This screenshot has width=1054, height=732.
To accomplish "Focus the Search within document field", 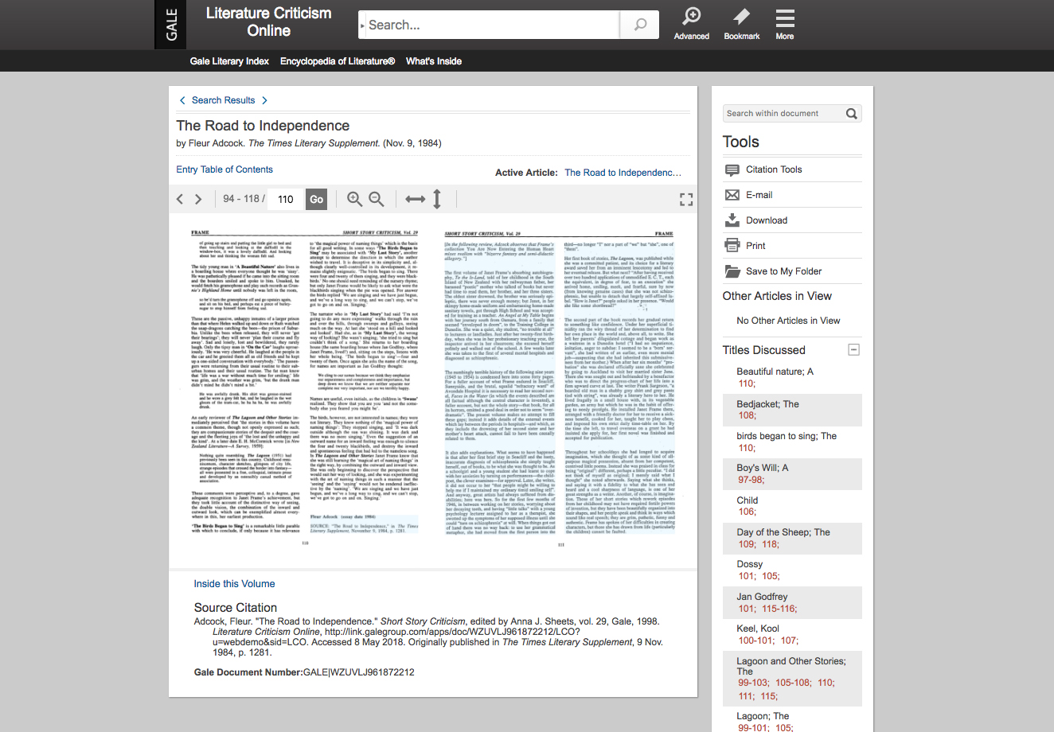I will point(783,114).
